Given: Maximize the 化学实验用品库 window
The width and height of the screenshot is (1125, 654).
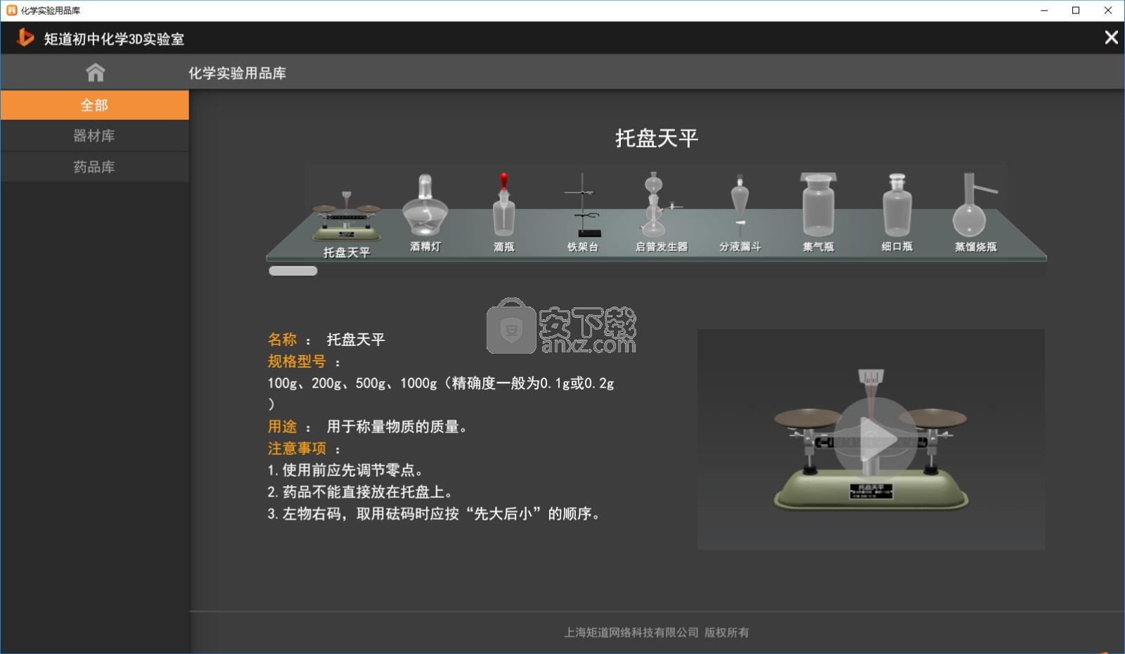Looking at the screenshot, I should pyautogui.click(x=1076, y=11).
